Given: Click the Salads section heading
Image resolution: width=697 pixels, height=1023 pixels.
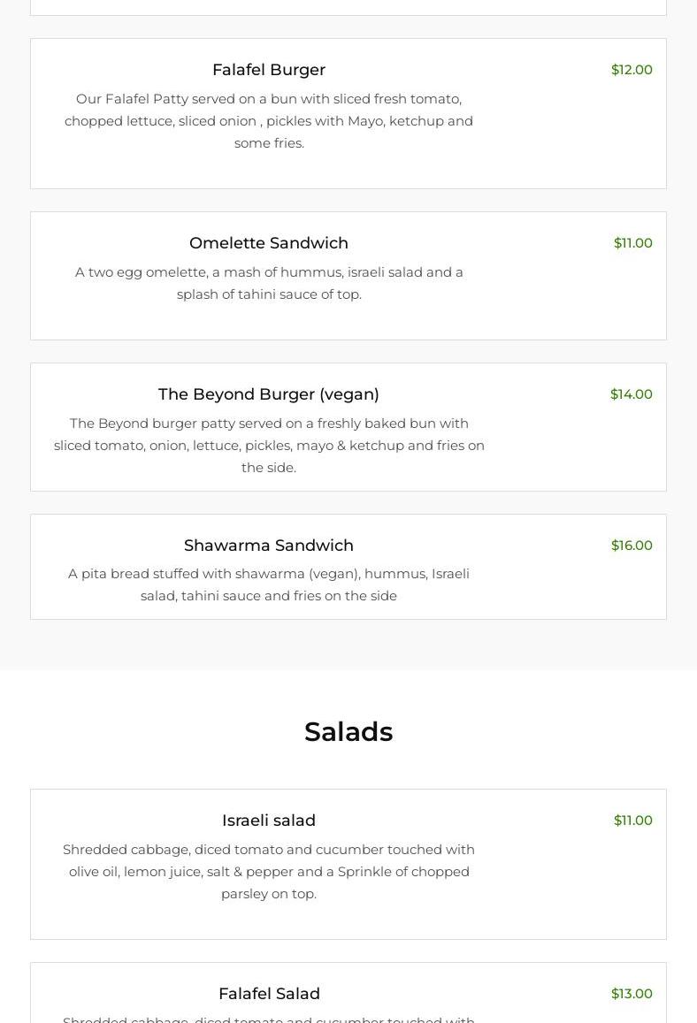Looking at the screenshot, I should [x=348, y=732].
